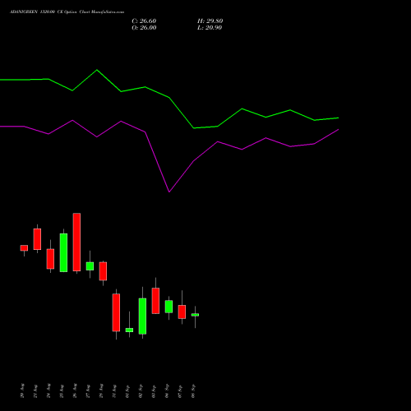This screenshot has height=411, width=411.
Task: Click the close value C: 26.60
Action: 144,21
